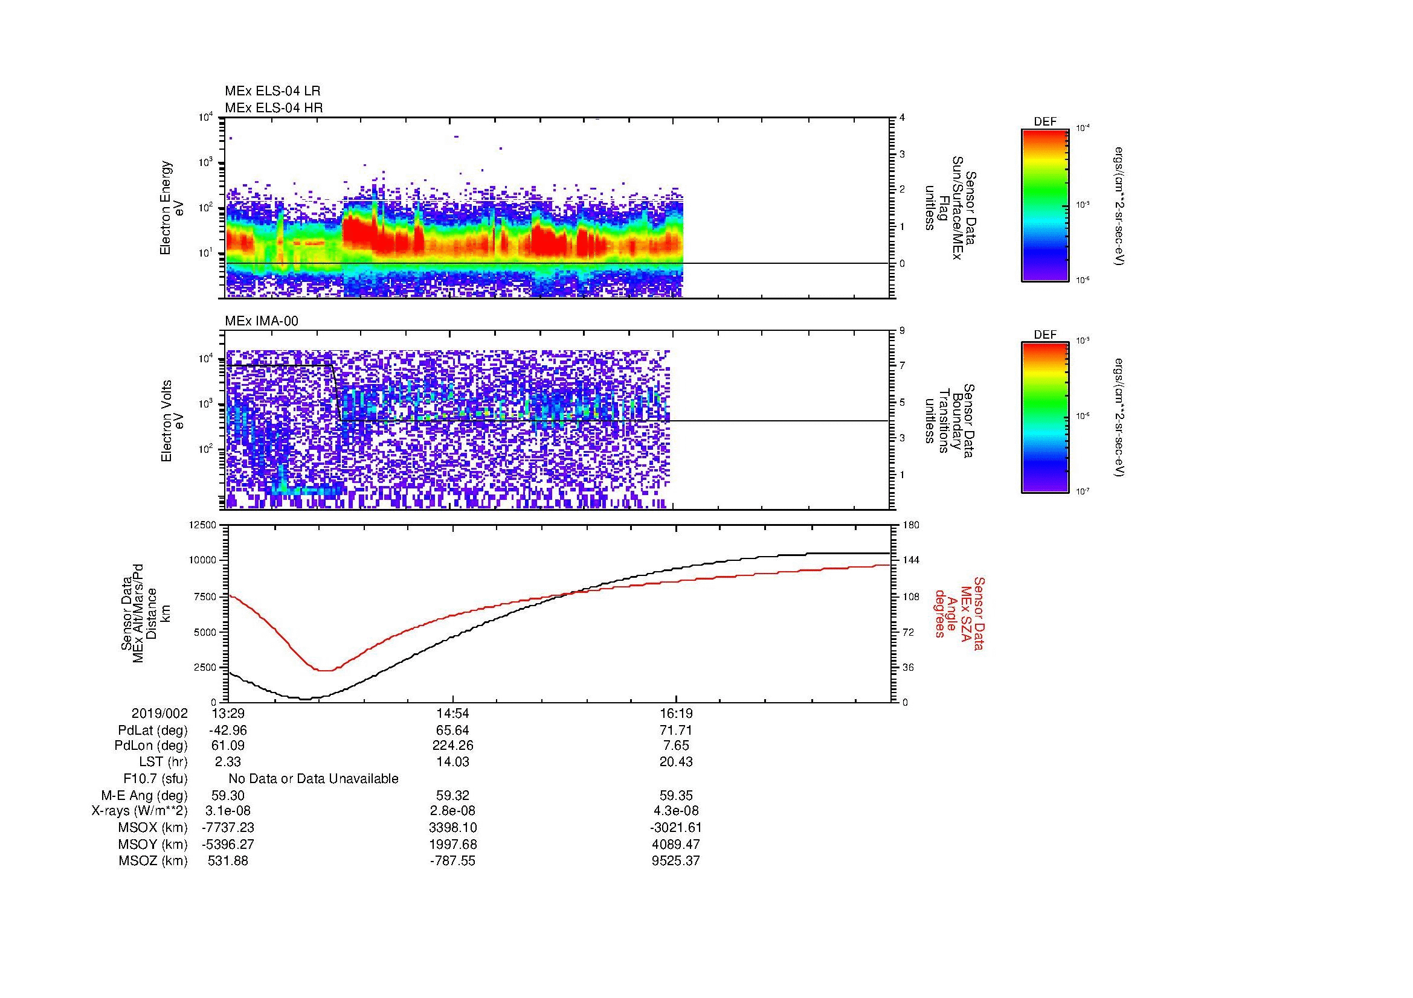
Task: Click the red 'MEx SZA Angle degrees' axis label
Action: pyautogui.click(x=959, y=613)
